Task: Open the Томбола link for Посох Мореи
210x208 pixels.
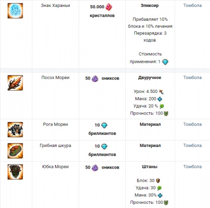Action: 192,78
